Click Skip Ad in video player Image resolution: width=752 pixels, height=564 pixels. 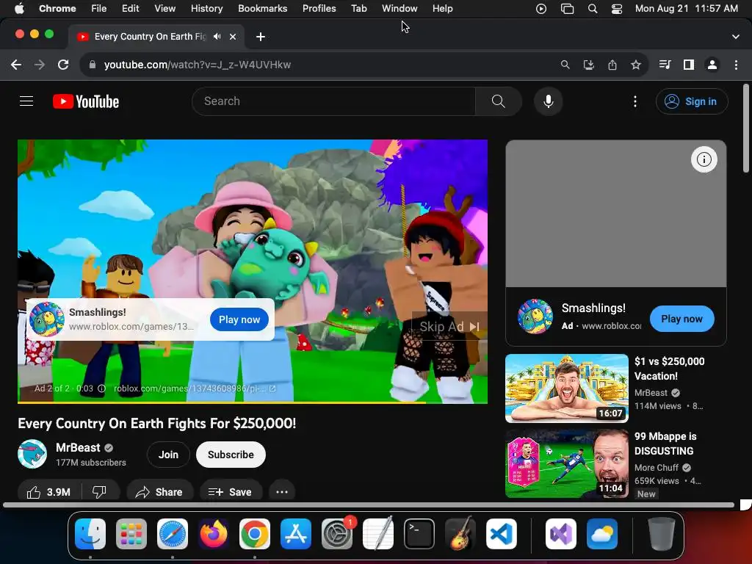coord(449,327)
